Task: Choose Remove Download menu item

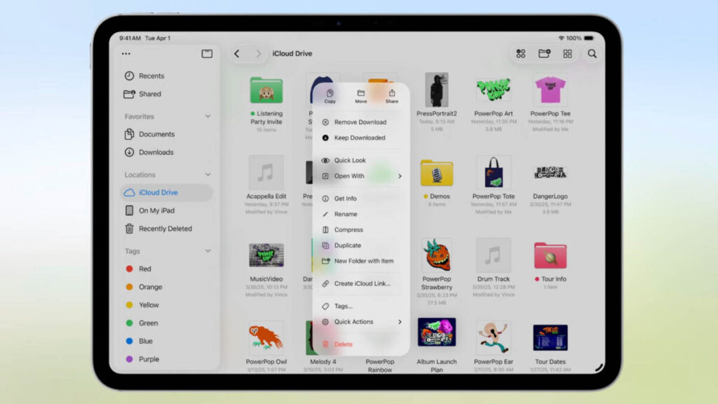Action: click(x=361, y=122)
